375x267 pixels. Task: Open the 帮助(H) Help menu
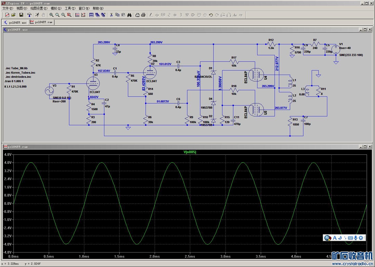(98, 8)
